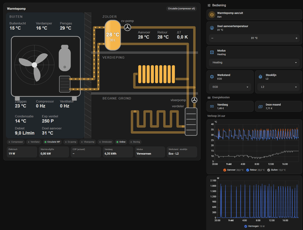The height and width of the screenshot is (230, 303).
Task: Decrease target temperature with minus button
Action: click(212, 38)
